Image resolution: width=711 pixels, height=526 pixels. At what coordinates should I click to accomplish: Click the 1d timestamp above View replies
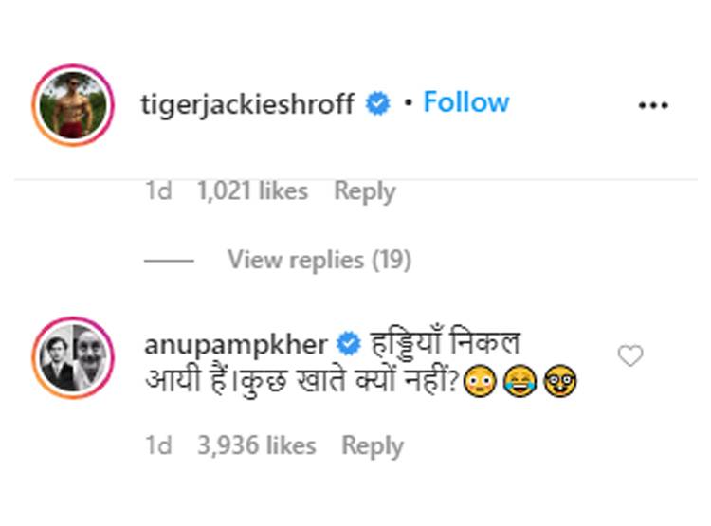pos(158,190)
